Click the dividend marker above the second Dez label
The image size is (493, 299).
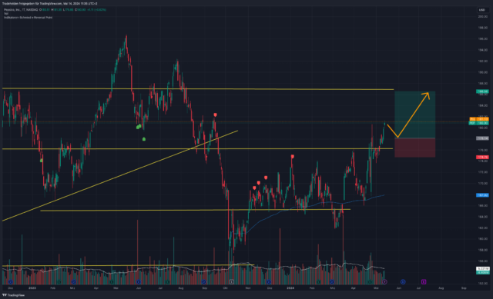click(268, 282)
